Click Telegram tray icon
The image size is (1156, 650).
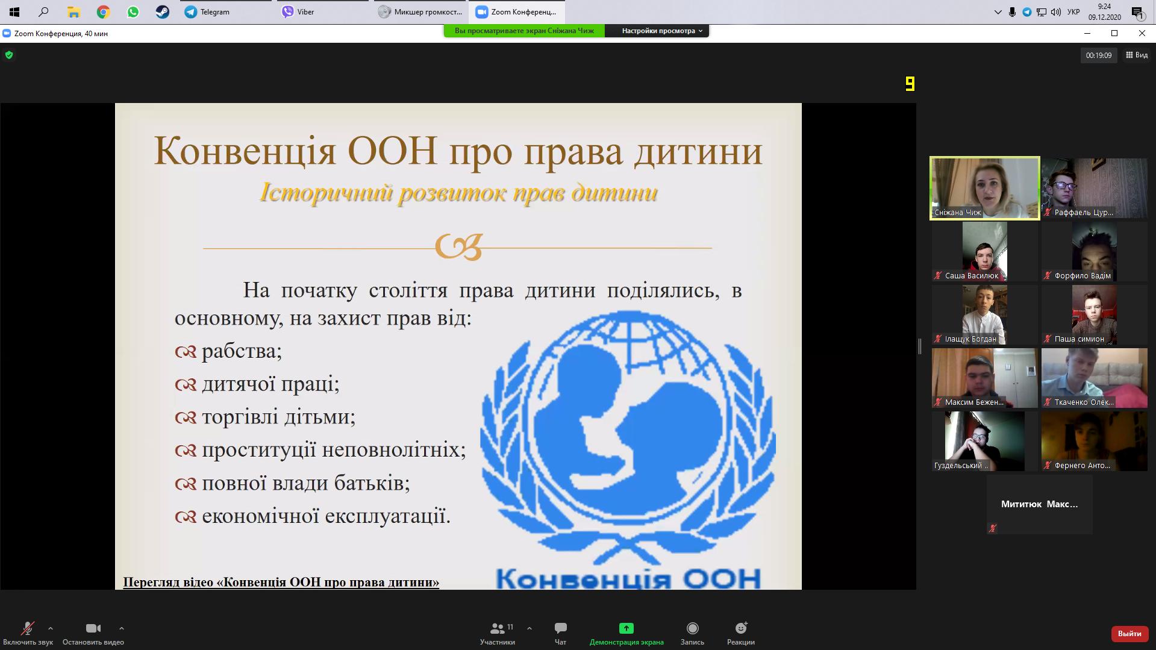[1027, 12]
